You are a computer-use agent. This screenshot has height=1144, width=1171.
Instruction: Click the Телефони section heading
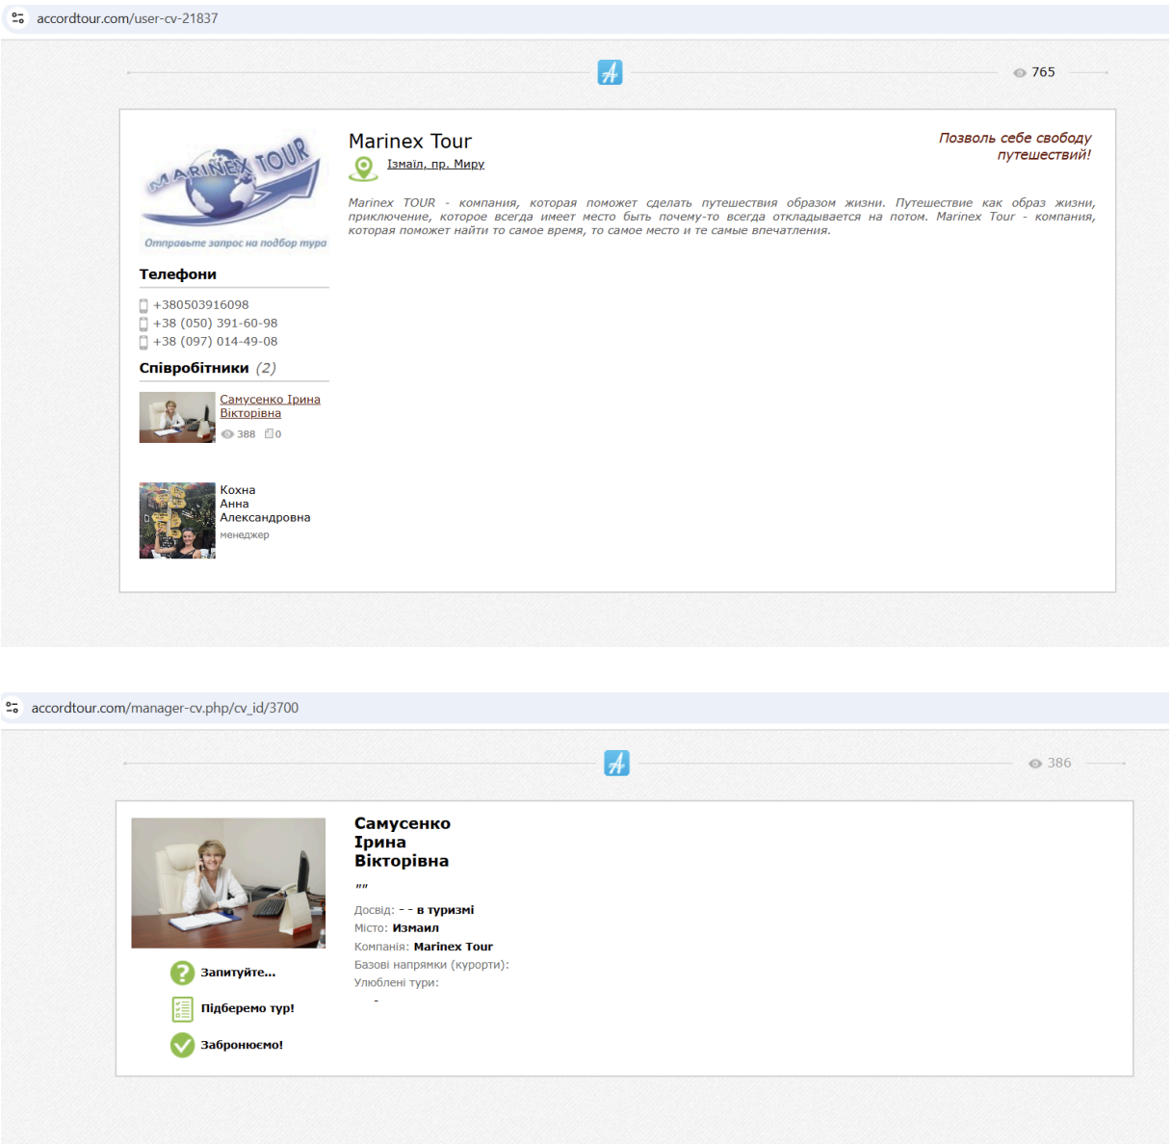click(x=178, y=274)
